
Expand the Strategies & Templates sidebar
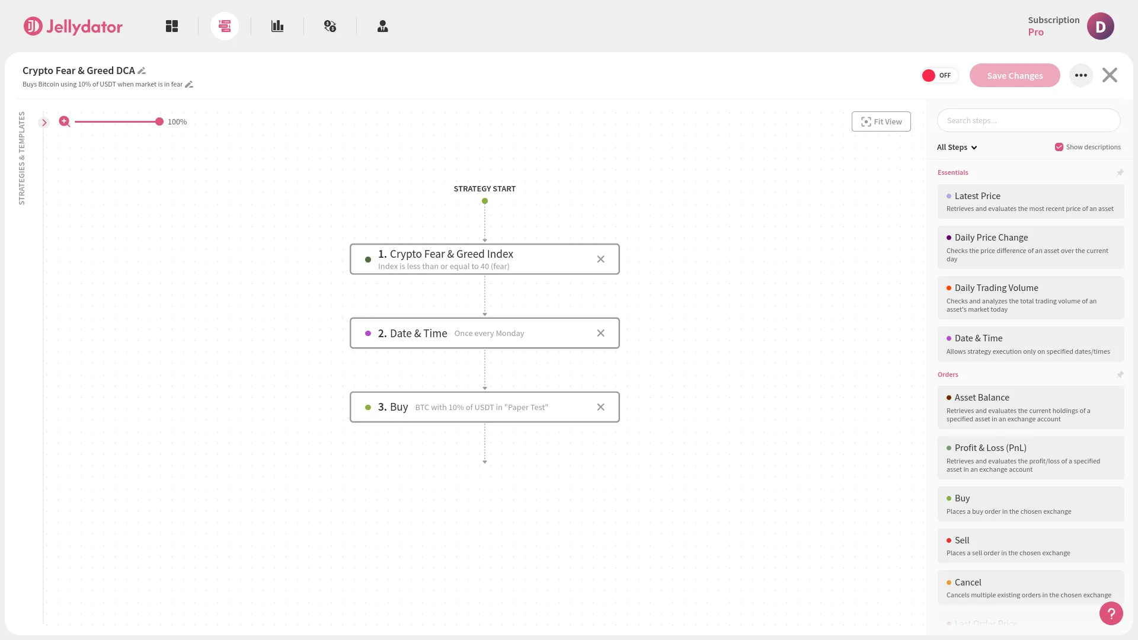44,122
